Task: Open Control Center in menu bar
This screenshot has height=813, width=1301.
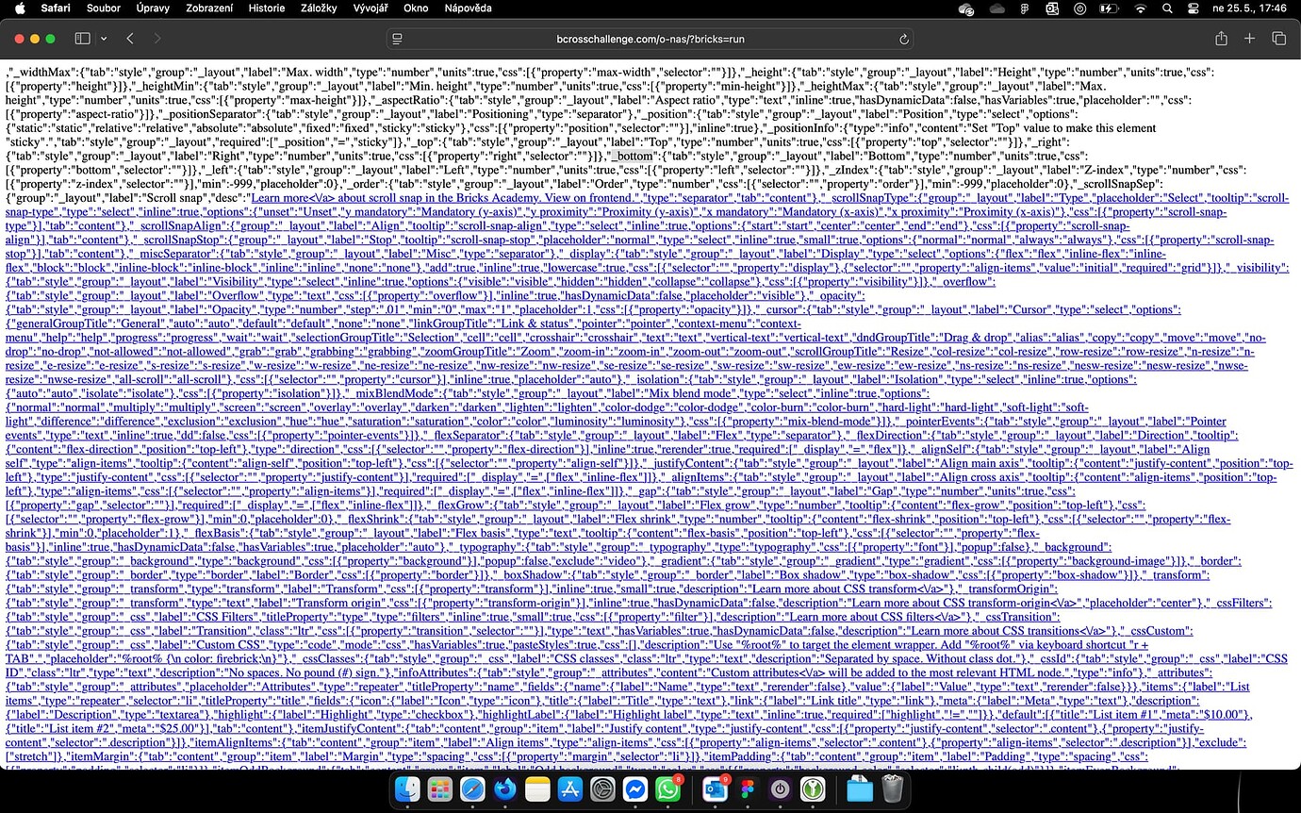Action: click(1194, 8)
